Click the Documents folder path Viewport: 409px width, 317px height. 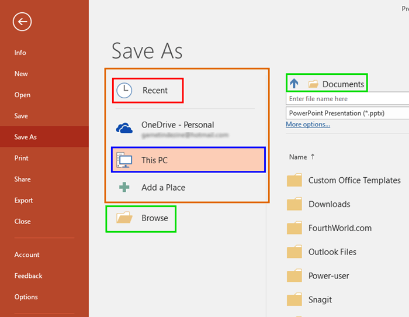(x=342, y=84)
